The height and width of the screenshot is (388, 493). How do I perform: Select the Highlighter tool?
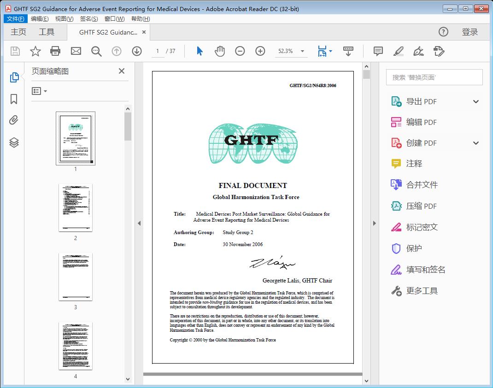click(x=398, y=51)
